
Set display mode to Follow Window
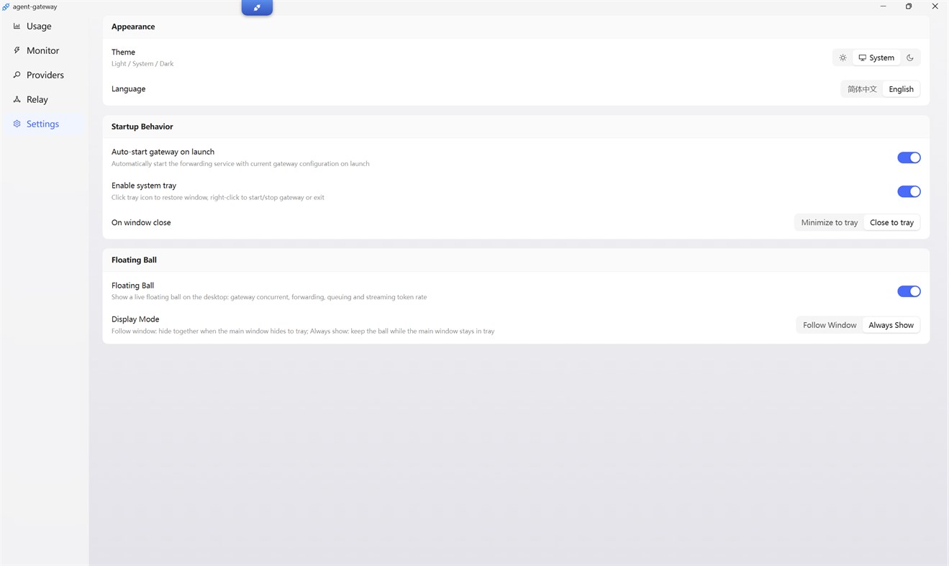tap(830, 325)
